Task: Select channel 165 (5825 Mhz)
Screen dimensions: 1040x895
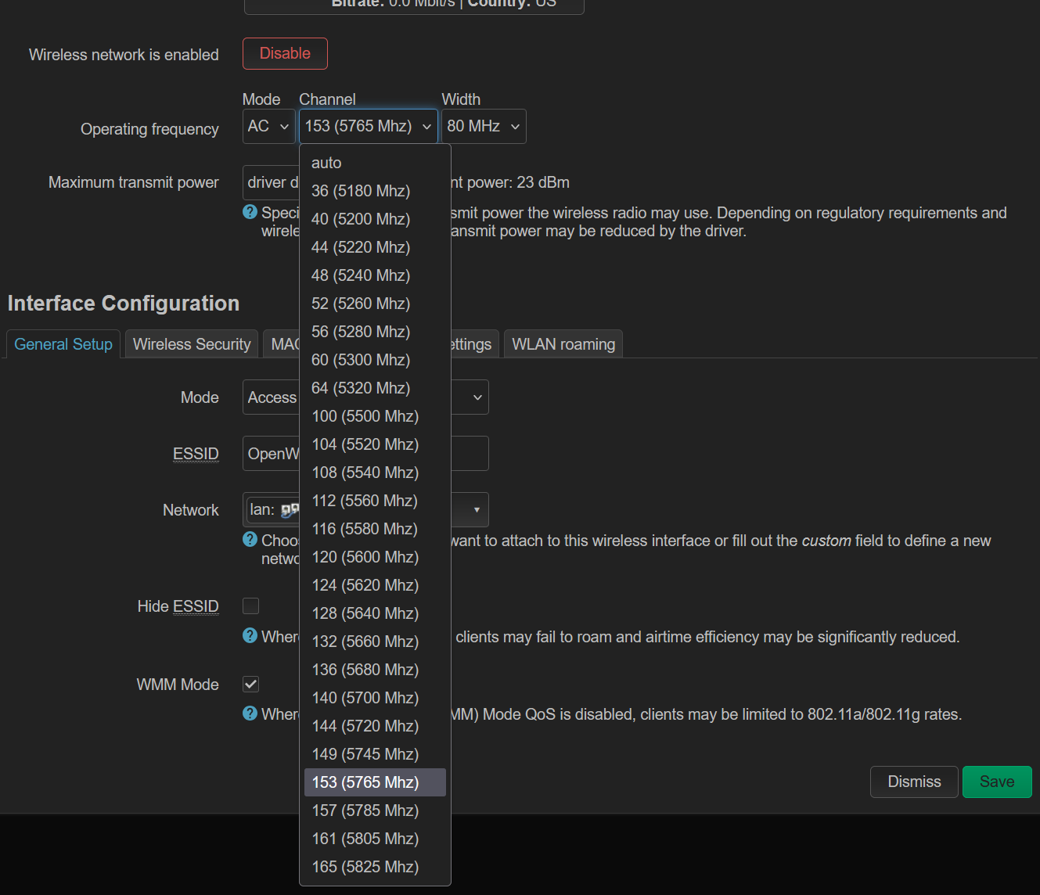Action: 375,867
